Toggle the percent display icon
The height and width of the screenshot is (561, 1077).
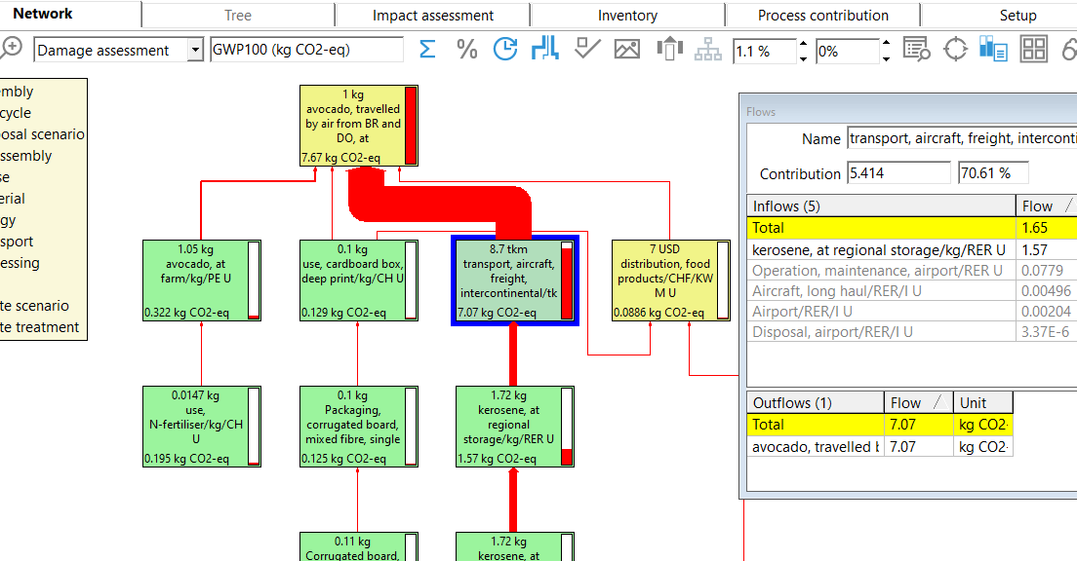tap(467, 50)
